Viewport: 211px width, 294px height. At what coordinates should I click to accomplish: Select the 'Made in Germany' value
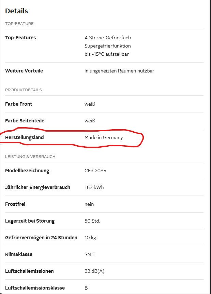coord(104,137)
